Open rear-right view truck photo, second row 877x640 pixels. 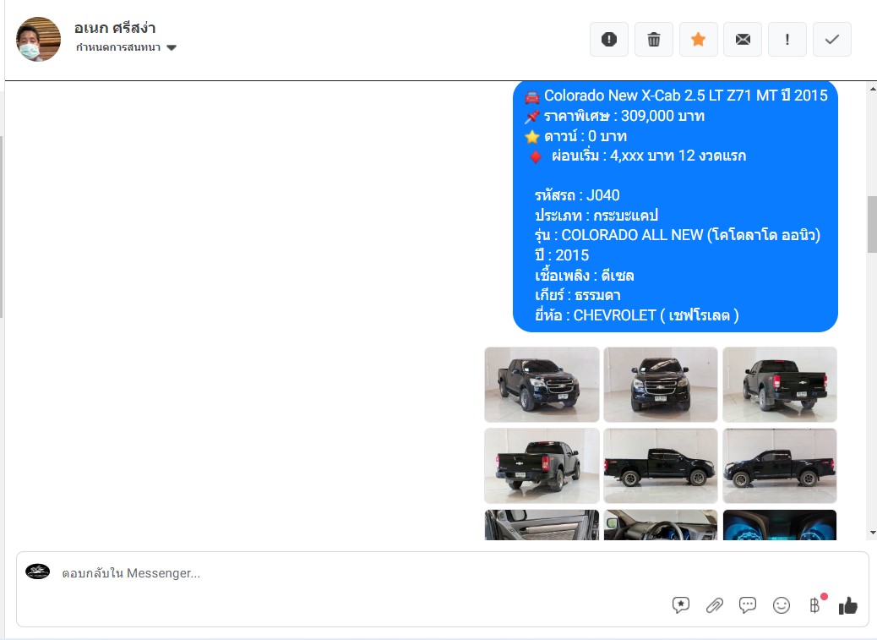click(542, 466)
